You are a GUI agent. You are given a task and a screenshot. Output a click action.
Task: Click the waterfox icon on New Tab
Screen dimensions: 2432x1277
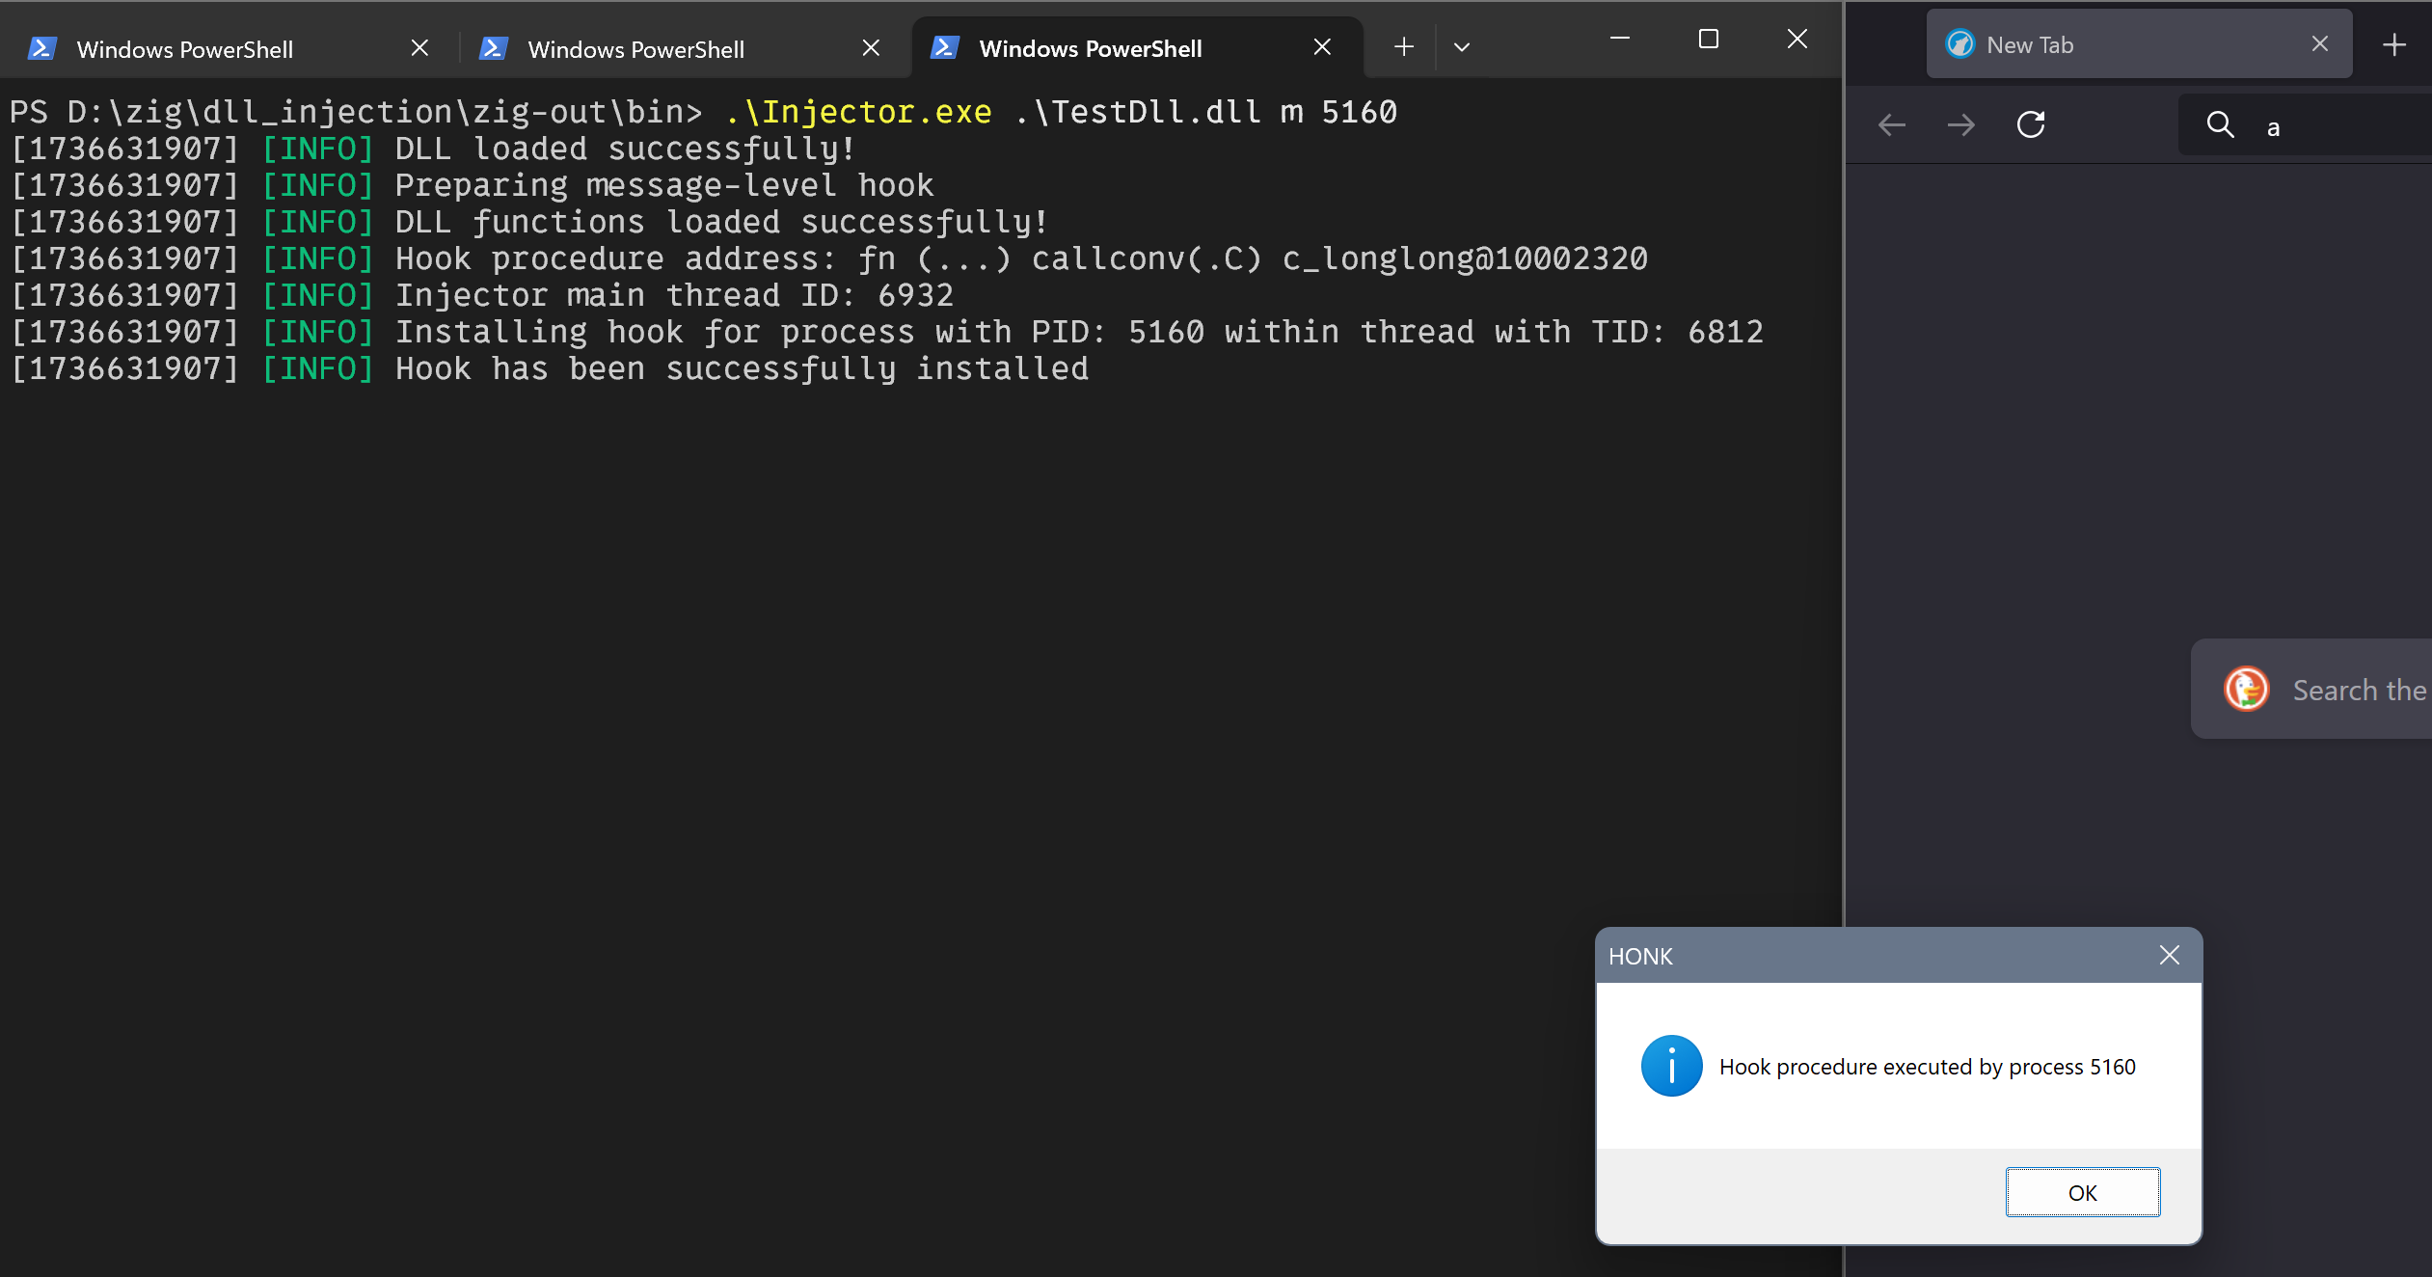click(1959, 44)
